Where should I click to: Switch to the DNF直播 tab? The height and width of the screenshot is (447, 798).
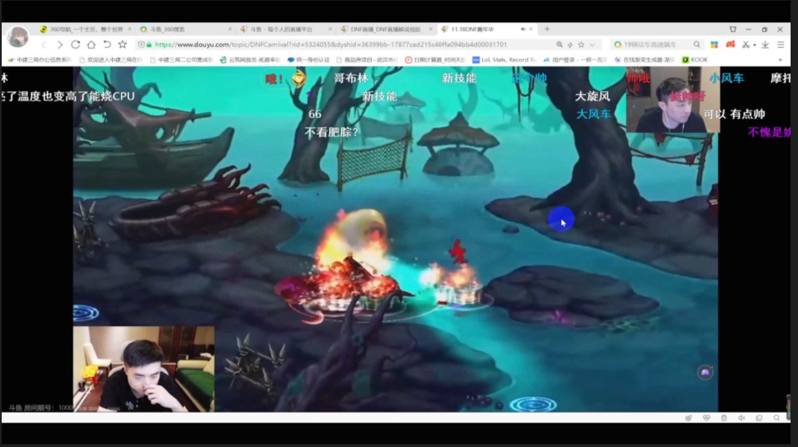coord(387,29)
